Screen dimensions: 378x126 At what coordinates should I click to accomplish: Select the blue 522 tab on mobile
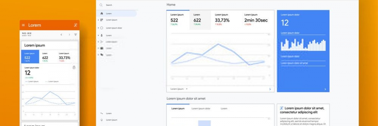[x=30, y=56]
